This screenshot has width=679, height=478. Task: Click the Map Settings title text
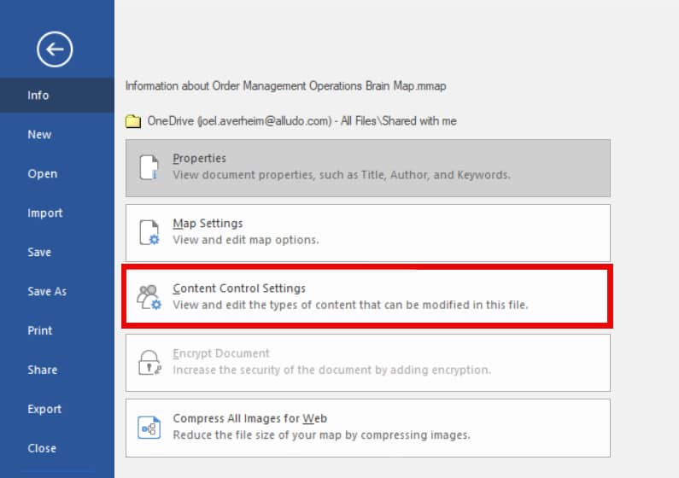click(208, 224)
